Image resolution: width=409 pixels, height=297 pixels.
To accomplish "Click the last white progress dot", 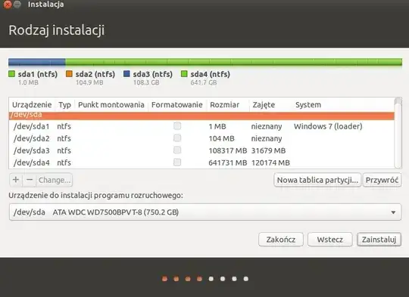I will (x=246, y=279).
